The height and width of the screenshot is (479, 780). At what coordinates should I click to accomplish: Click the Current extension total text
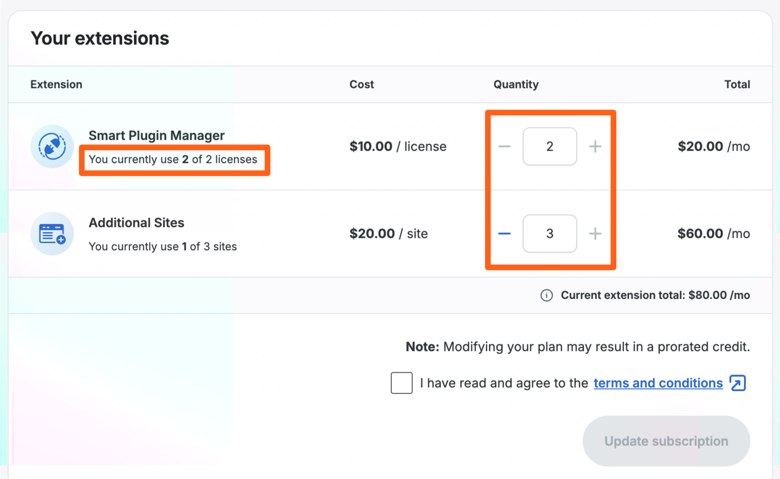655,296
